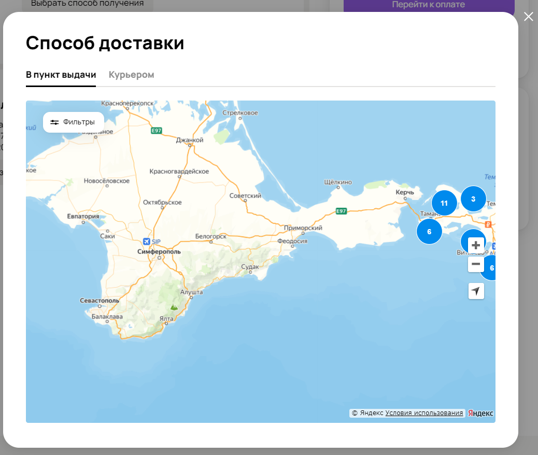Open the Фильтры map filters
Screen dimensions: 538x455
pyautogui.click(x=73, y=122)
